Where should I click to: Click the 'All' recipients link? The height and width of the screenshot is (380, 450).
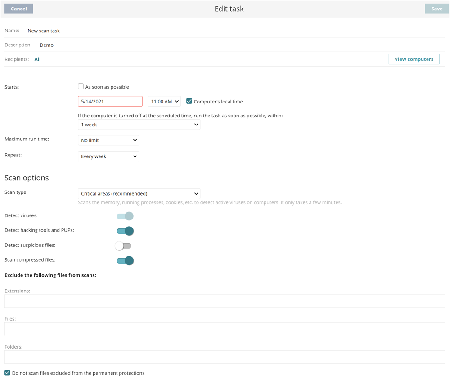click(x=37, y=59)
